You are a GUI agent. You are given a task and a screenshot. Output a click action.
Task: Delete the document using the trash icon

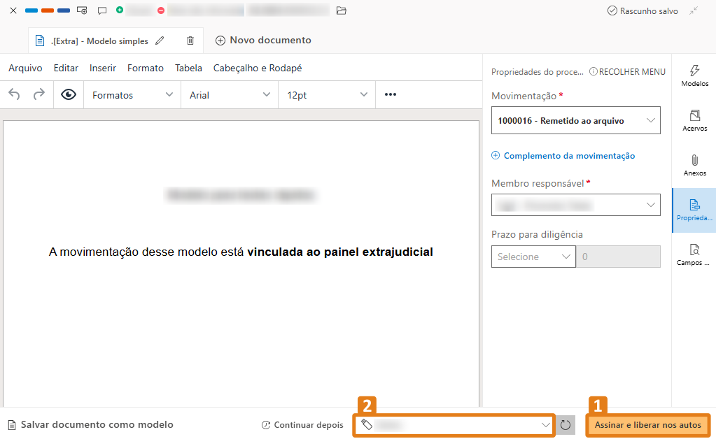pos(190,40)
